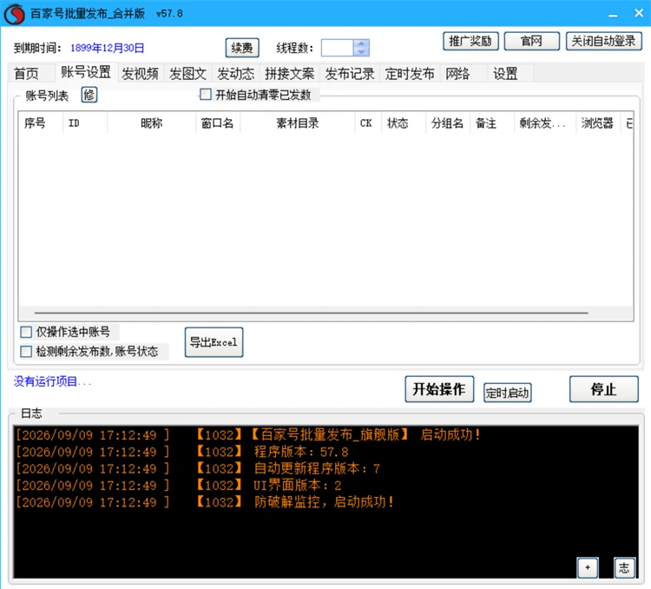Open the 官网 website button

pos(531,41)
